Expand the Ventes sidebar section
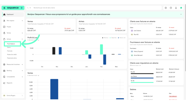The image size is (186, 104). point(22,33)
